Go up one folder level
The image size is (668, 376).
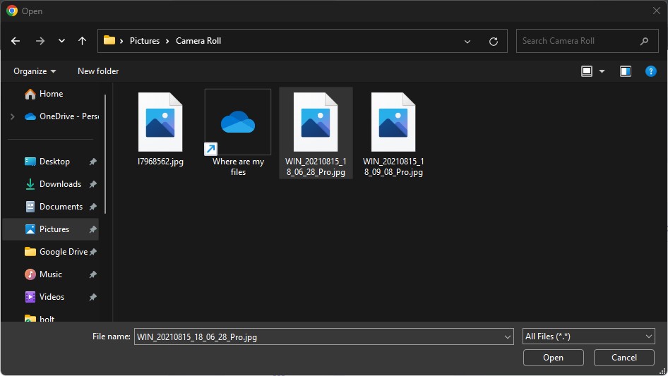82,41
